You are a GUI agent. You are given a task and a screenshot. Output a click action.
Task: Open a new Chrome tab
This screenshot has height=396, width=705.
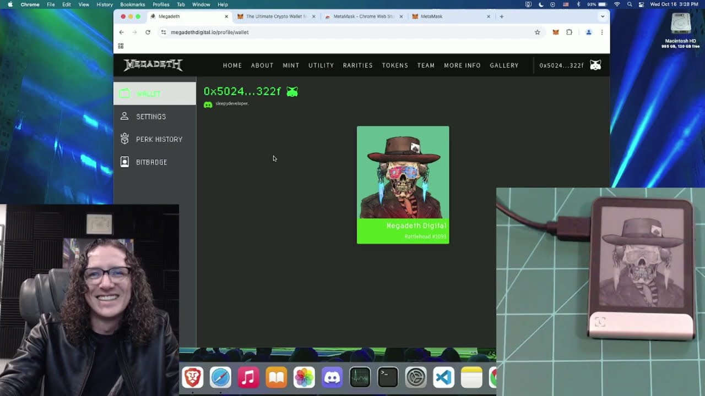coord(501,16)
